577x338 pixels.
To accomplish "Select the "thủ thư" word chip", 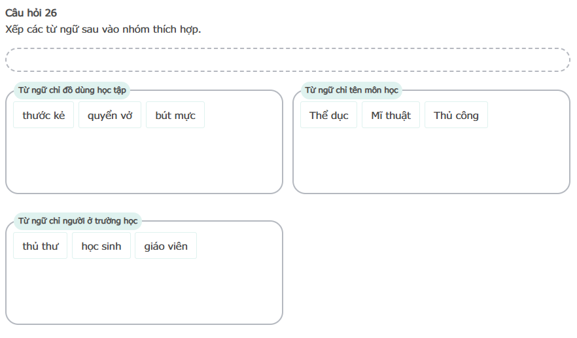I will coord(40,246).
